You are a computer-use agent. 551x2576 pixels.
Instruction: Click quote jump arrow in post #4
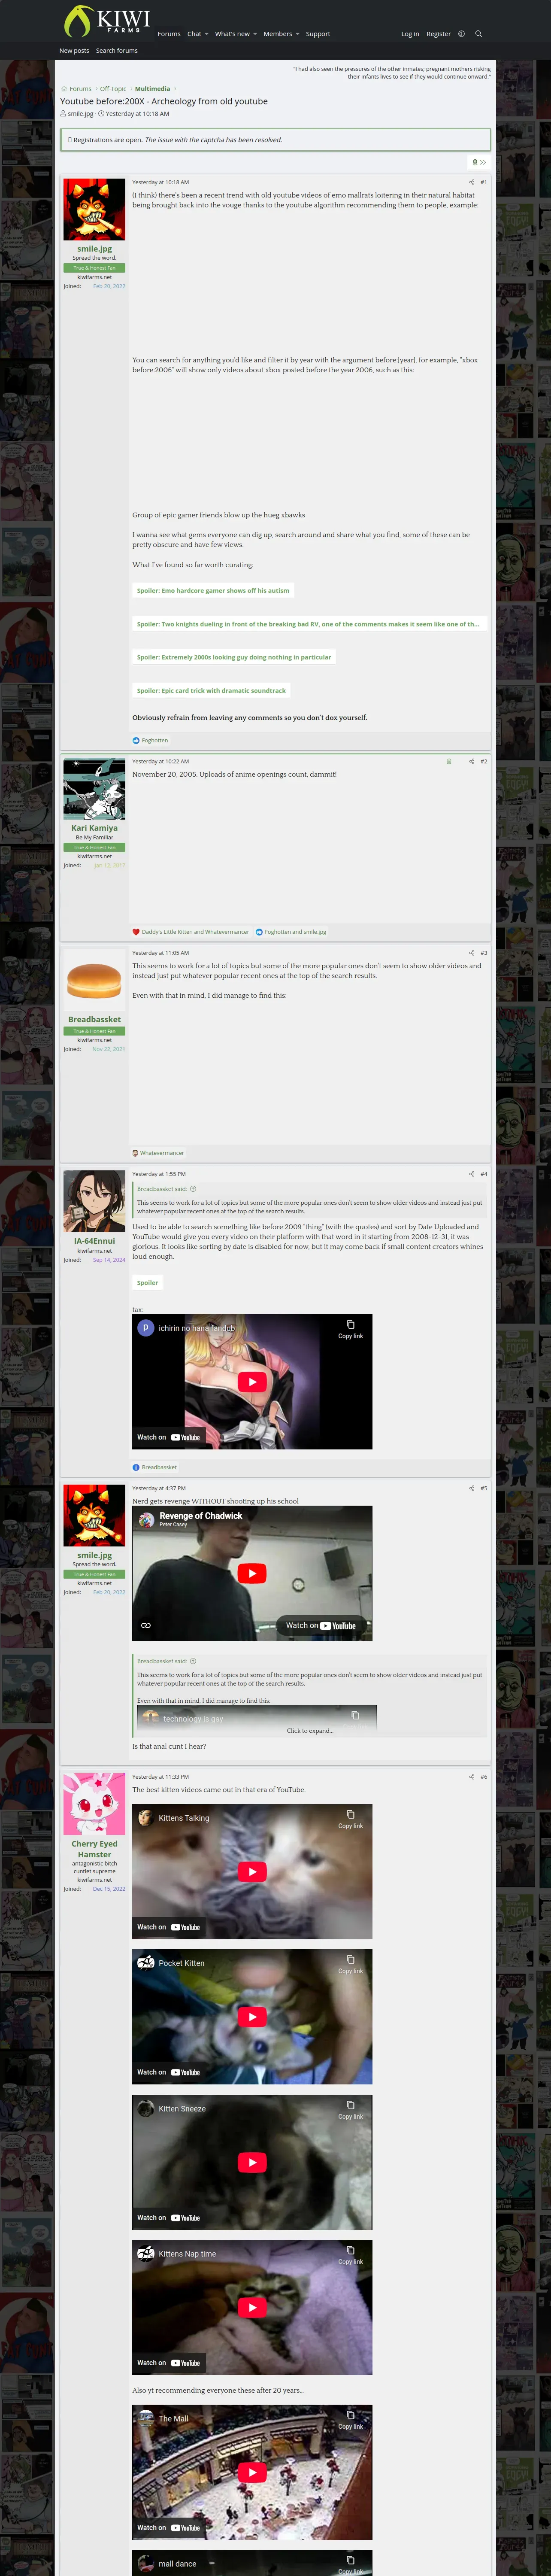point(193,1189)
